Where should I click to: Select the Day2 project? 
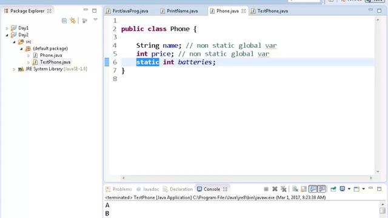(23, 35)
